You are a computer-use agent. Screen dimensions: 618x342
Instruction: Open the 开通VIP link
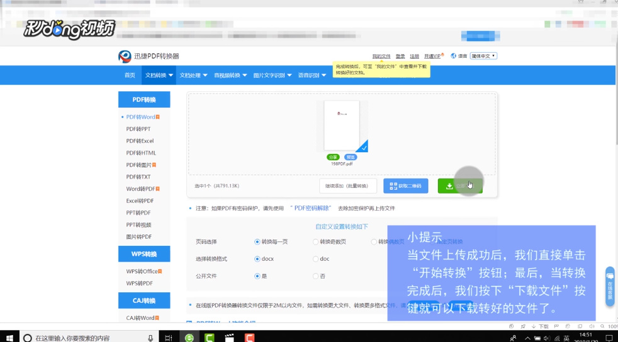tap(433, 57)
